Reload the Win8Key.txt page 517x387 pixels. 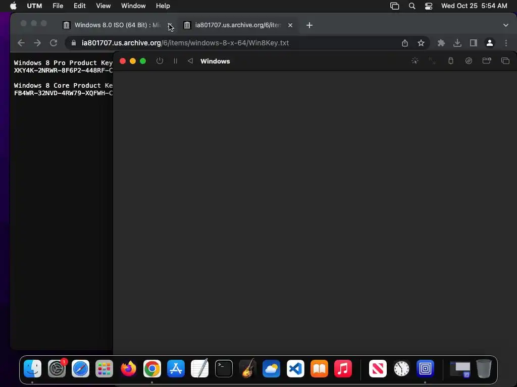(x=54, y=43)
